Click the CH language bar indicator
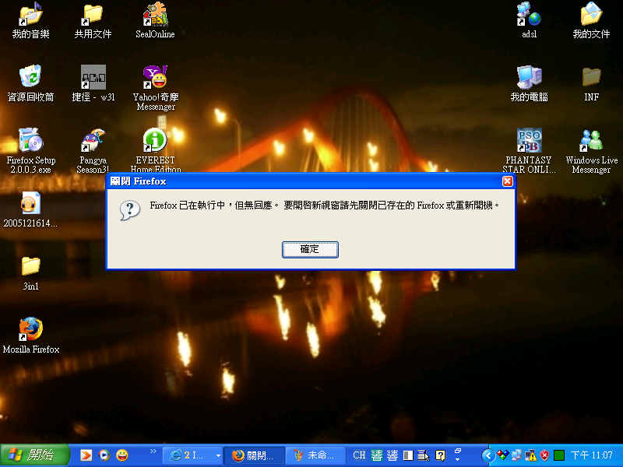Screen dimensions: 623x467 359,455
